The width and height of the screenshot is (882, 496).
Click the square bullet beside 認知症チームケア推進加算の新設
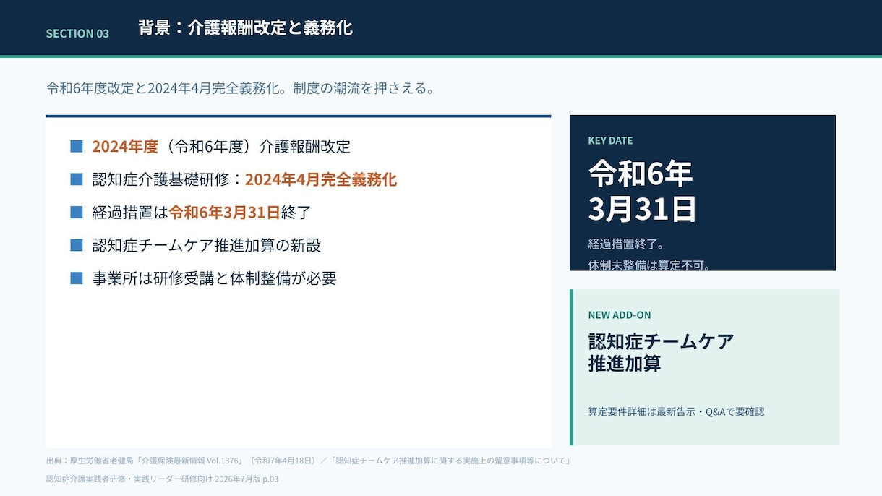tap(77, 245)
